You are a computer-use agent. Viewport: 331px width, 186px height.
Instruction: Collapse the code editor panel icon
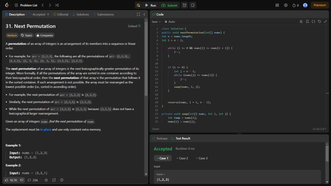click(x=326, y=21)
